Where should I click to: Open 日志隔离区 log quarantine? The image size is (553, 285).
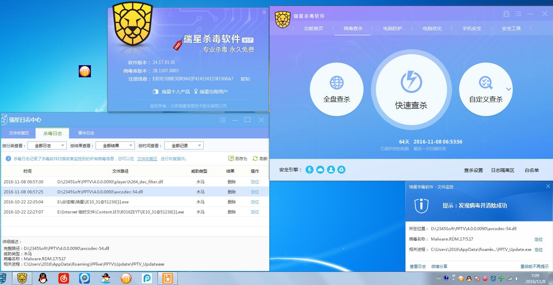(503, 170)
